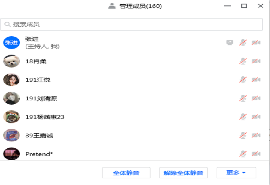
Task: Click the screen share icon for 张进
Action: [230, 43]
